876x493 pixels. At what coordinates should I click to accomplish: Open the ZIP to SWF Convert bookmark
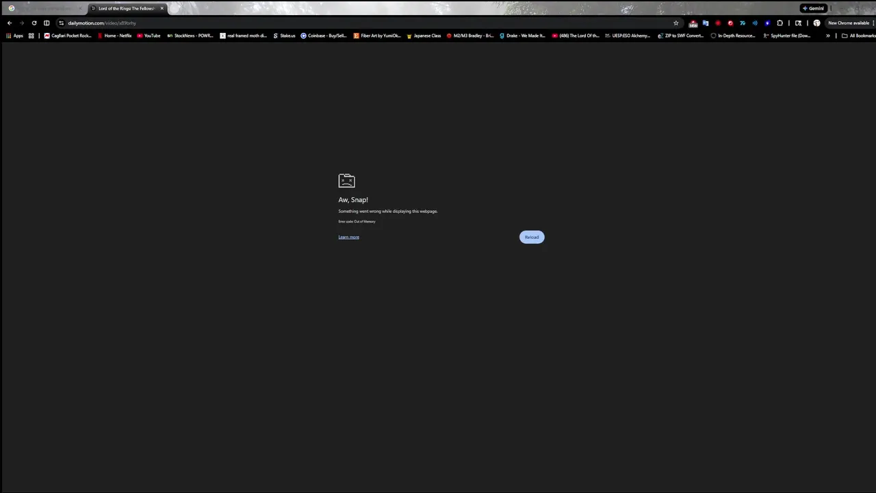pos(680,36)
